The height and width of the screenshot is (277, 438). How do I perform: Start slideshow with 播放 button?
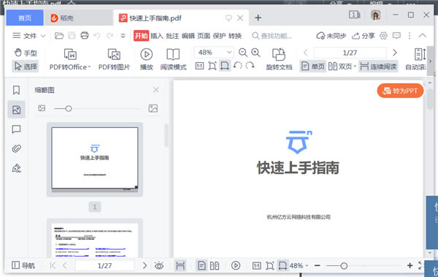click(147, 59)
